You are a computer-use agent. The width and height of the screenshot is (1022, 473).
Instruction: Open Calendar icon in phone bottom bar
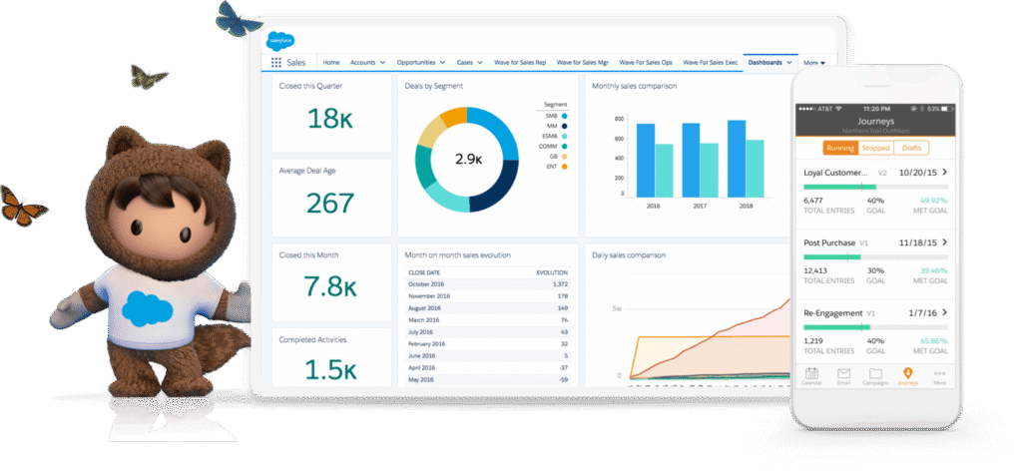(x=811, y=376)
